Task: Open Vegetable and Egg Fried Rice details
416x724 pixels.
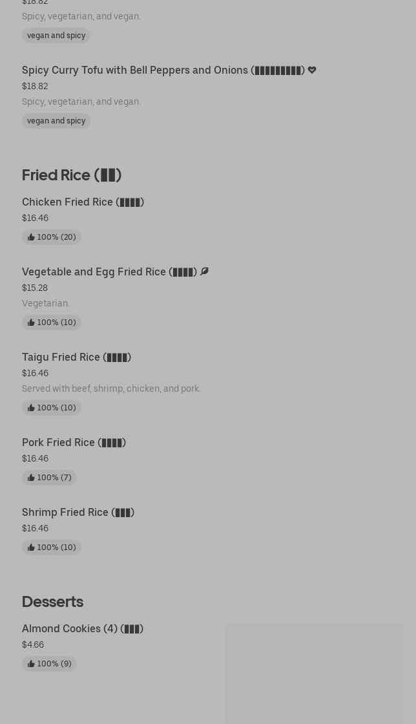Action: coord(109,271)
